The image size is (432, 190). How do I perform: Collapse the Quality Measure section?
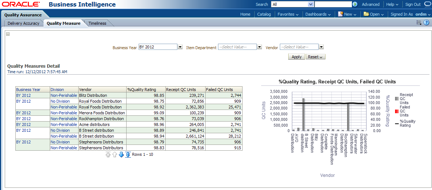pyautogui.click(x=8, y=34)
